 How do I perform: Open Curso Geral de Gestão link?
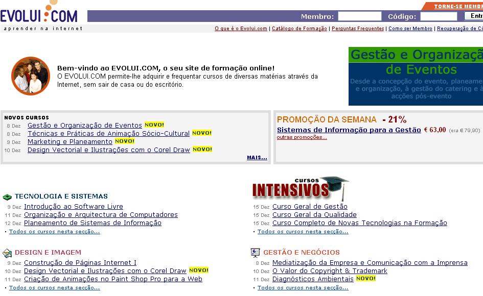[x=310, y=207]
